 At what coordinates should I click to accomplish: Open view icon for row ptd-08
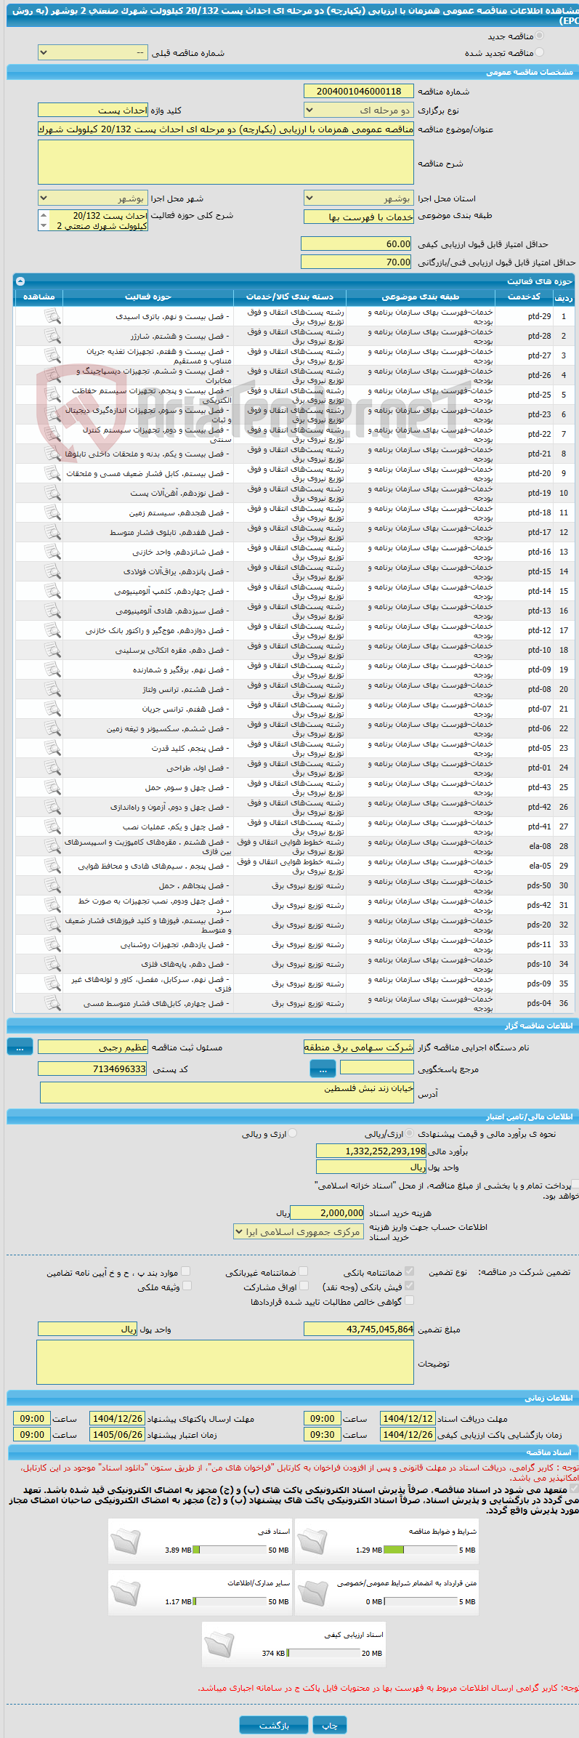[x=52, y=689]
